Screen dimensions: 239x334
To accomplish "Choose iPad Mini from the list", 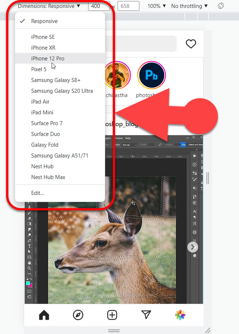I will tap(60, 113).
